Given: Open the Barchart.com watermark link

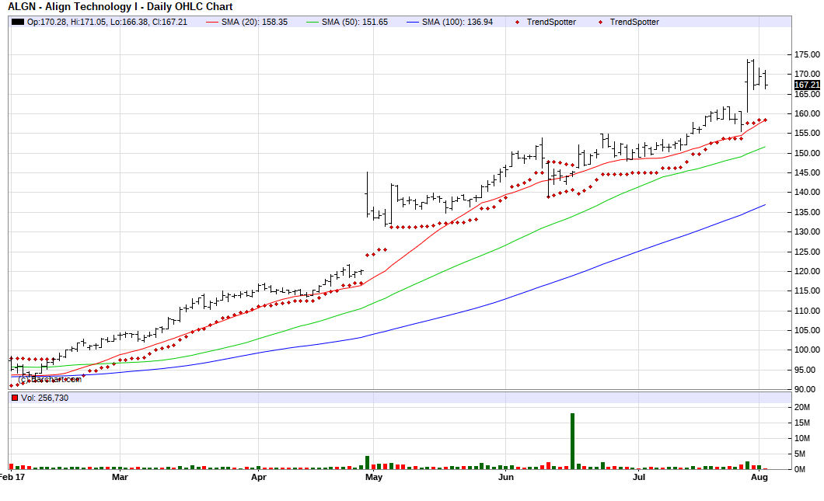Looking at the screenshot, I should point(49,378).
